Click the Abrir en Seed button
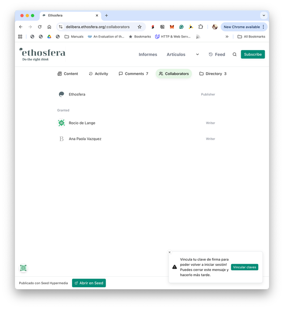284x309 pixels. click(x=89, y=283)
